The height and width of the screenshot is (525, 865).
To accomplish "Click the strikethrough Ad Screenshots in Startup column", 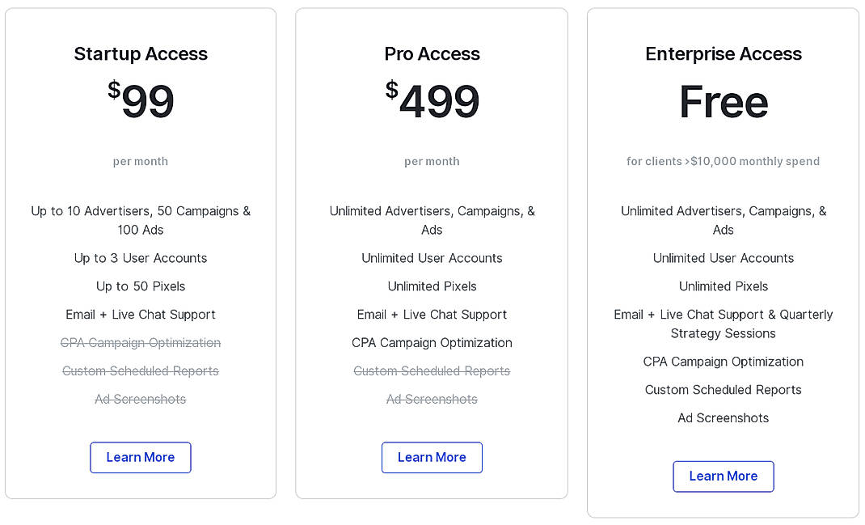I will tap(140, 399).
